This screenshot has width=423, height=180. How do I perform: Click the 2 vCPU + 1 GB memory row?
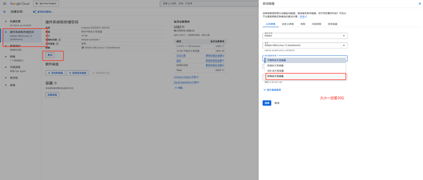point(200,46)
